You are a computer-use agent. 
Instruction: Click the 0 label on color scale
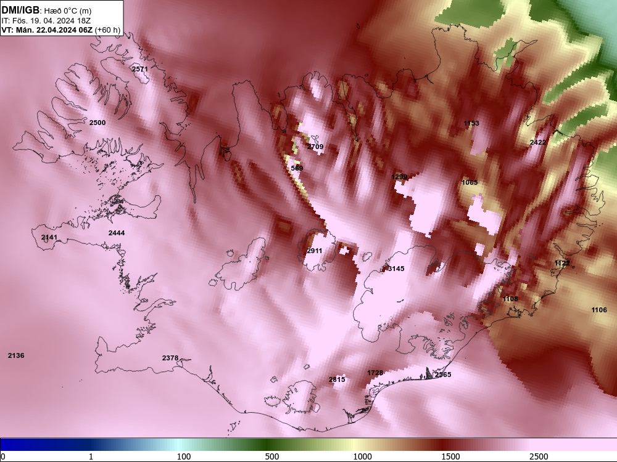[x=4, y=456]
